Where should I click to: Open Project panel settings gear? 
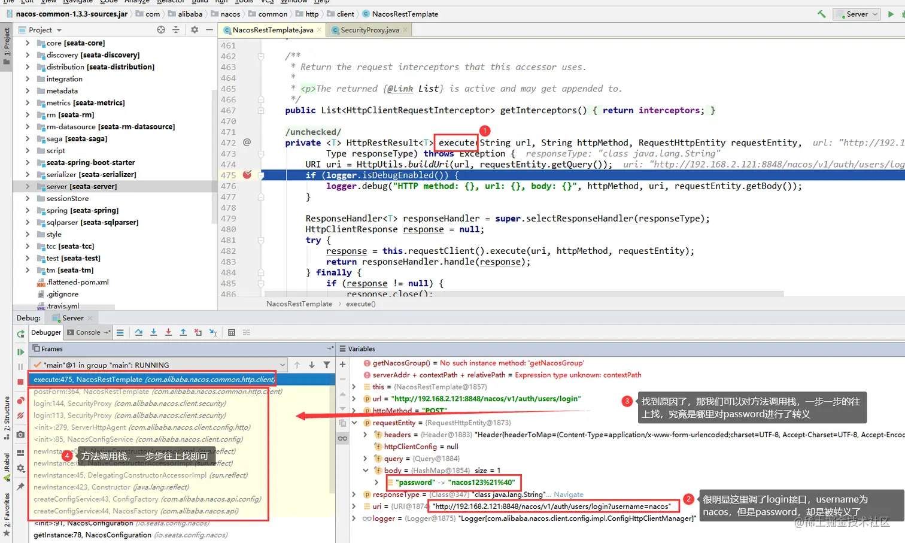click(195, 29)
